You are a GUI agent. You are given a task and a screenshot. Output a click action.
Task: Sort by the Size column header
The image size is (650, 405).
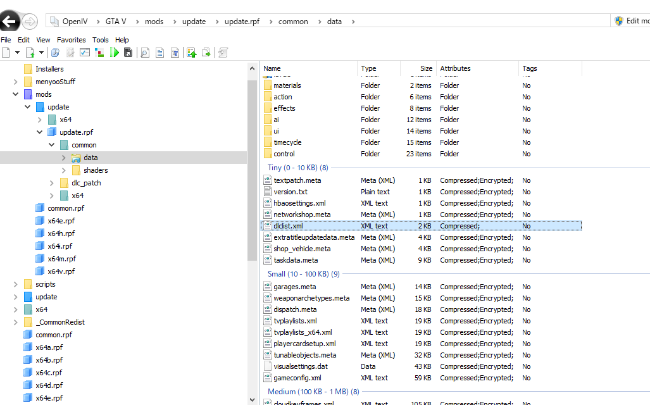pos(426,68)
